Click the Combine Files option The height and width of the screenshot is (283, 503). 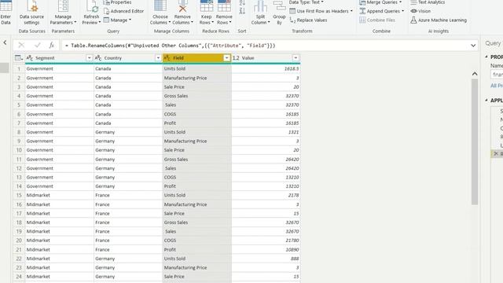coord(377,20)
